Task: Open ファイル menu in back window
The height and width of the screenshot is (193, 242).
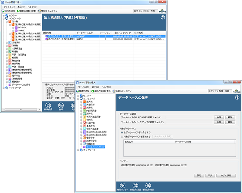Action: coord(9,7)
